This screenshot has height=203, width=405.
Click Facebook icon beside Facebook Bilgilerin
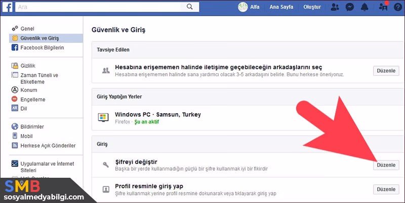(x=15, y=47)
